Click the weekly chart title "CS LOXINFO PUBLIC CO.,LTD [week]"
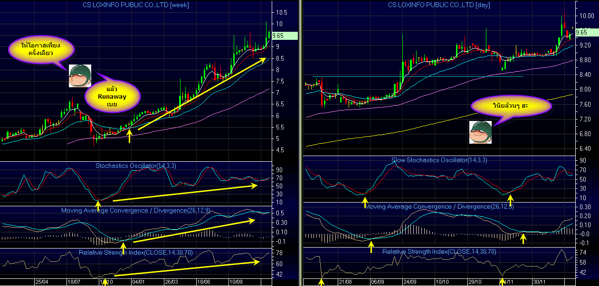 click(x=137, y=5)
